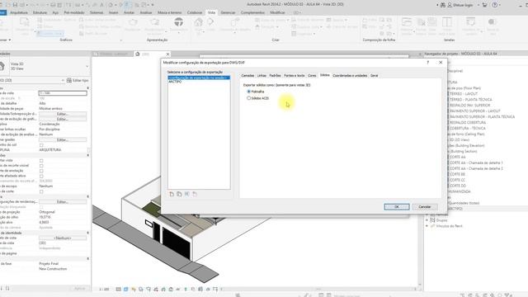Expand Vínculos do Revit node
The image size is (528, 297).
(x=427, y=226)
